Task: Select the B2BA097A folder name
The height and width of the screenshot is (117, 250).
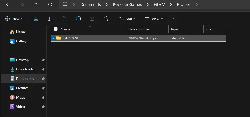Action: tap(70, 38)
